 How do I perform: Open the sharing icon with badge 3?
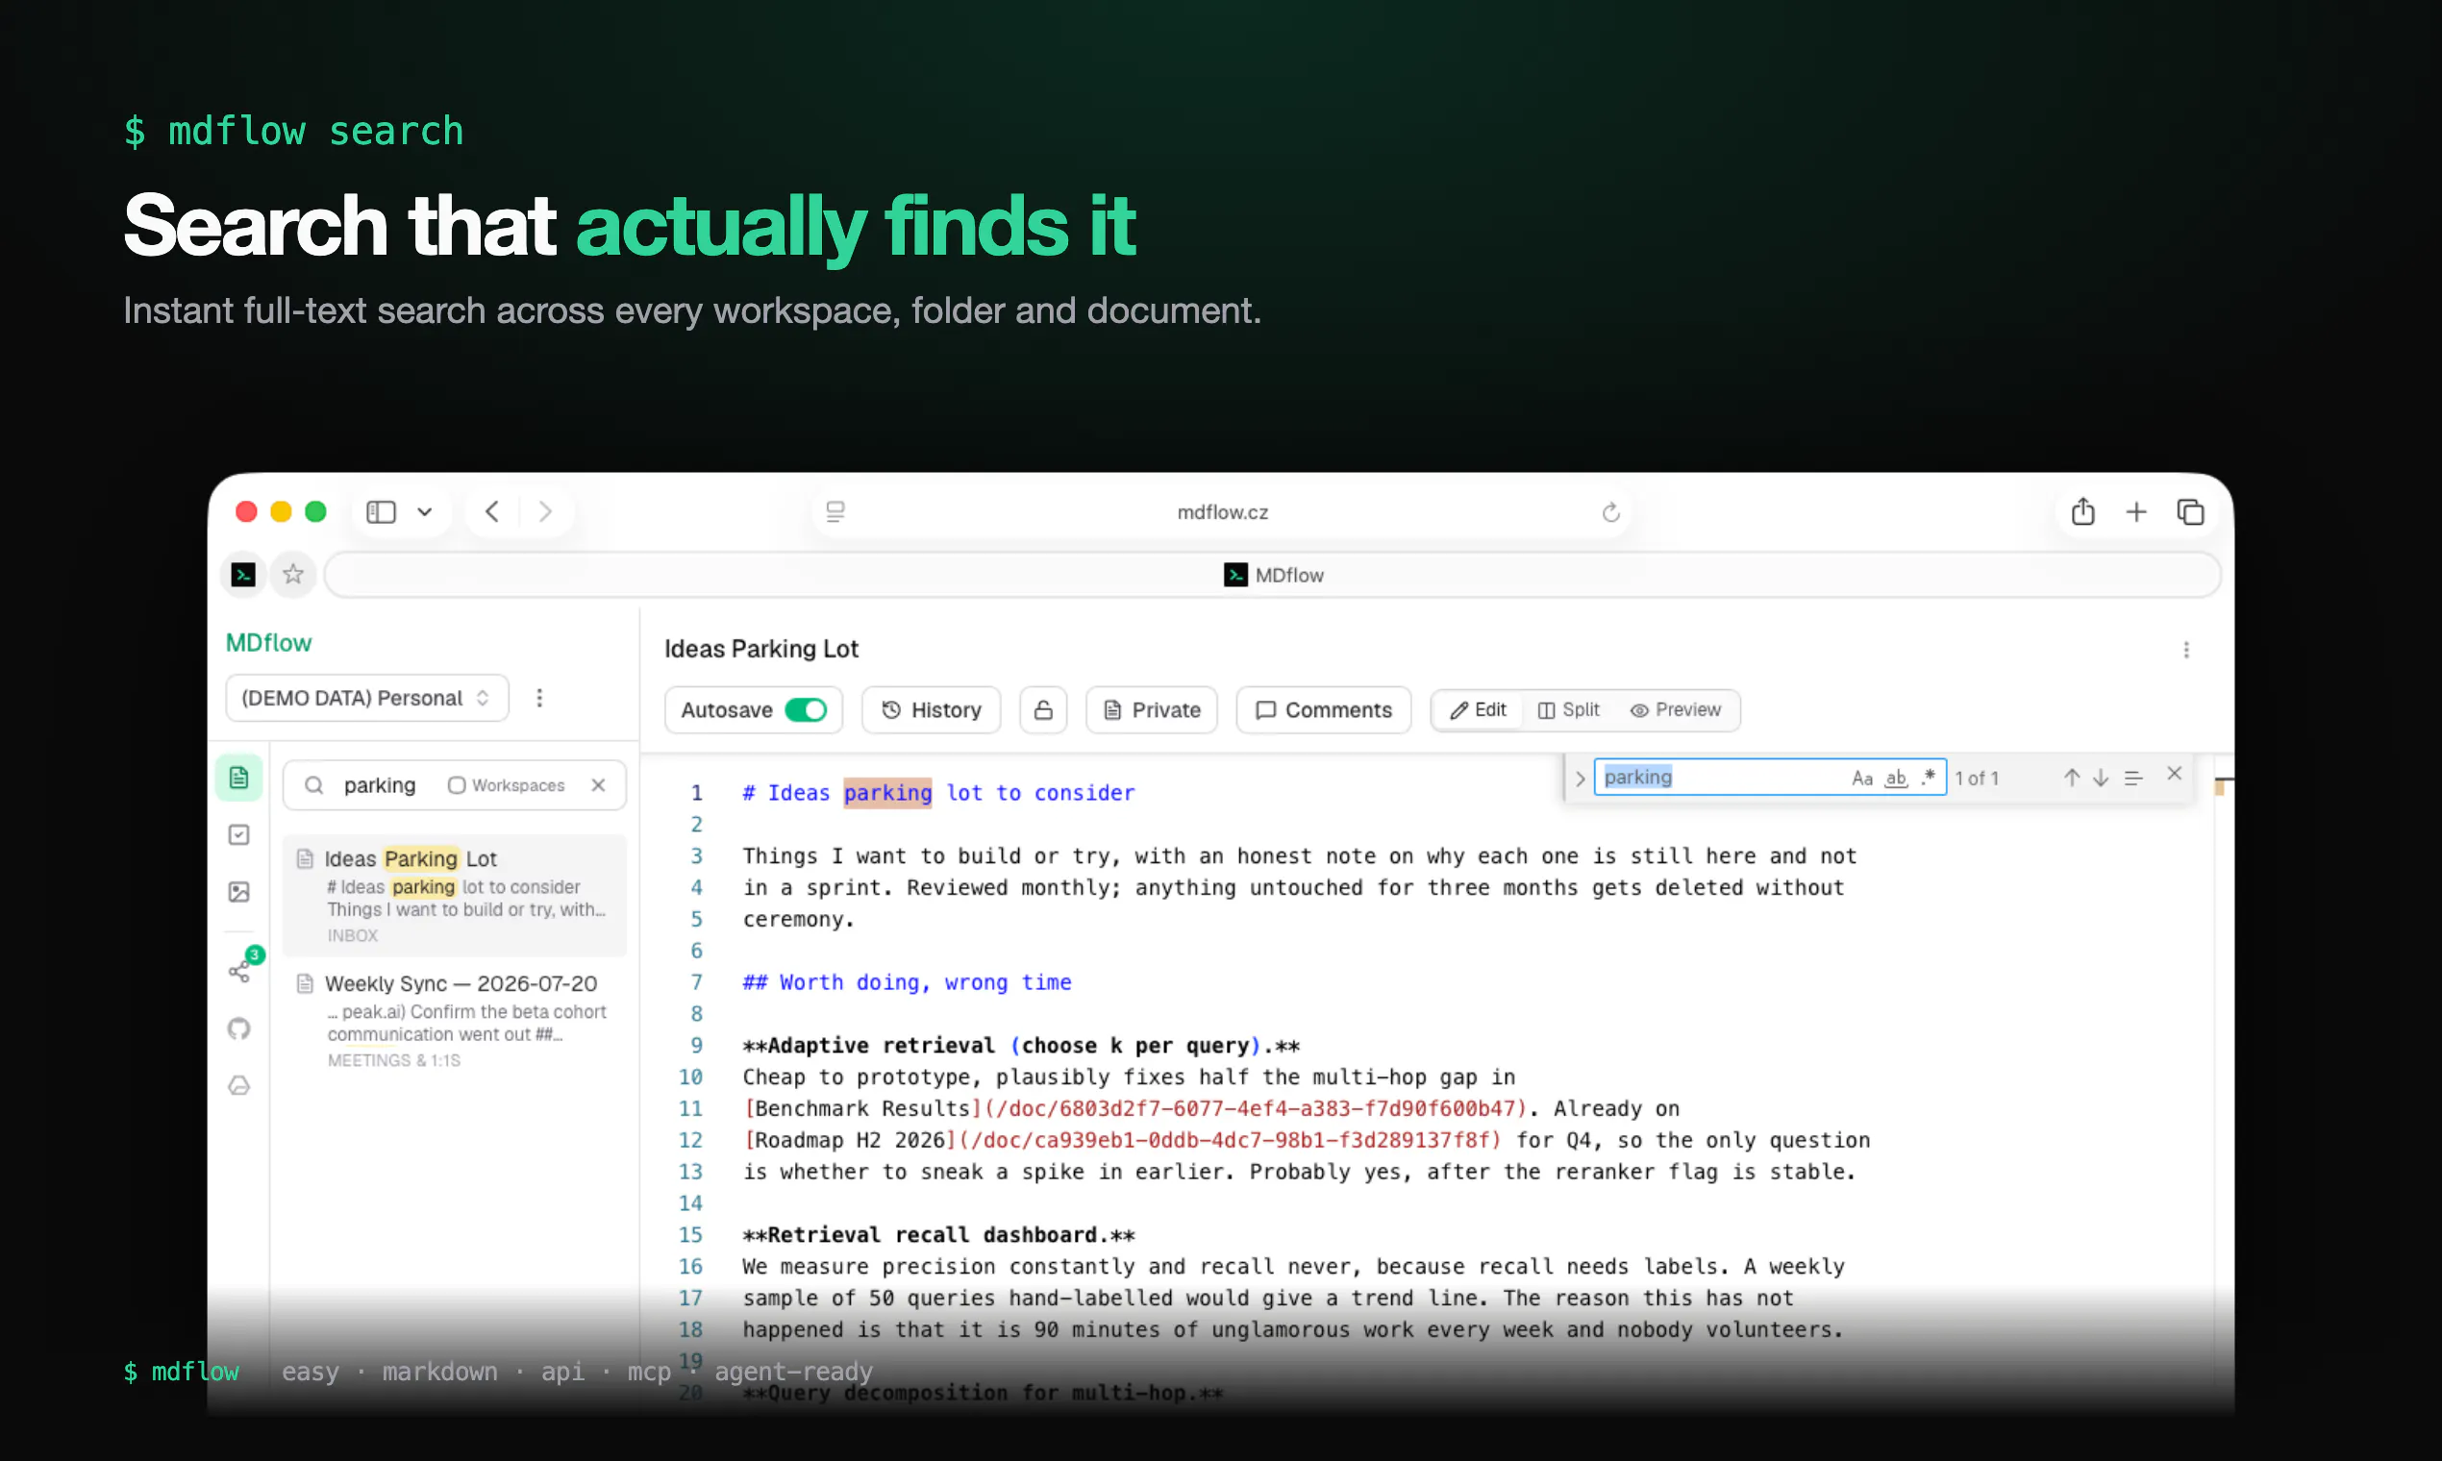point(240,970)
